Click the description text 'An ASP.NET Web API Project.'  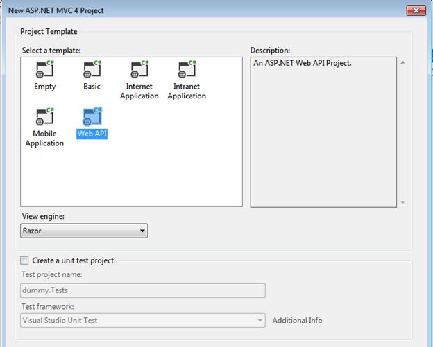pos(303,63)
